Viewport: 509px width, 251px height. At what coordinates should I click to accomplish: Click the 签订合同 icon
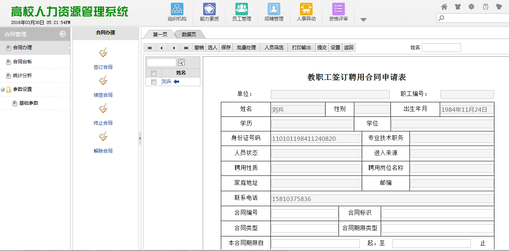(103, 53)
